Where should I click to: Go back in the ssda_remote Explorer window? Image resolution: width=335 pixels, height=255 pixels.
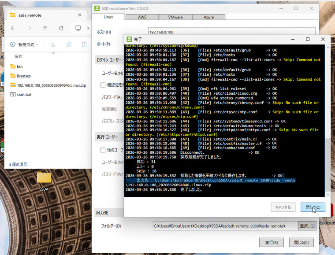pyautogui.click(x=13, y=28)
